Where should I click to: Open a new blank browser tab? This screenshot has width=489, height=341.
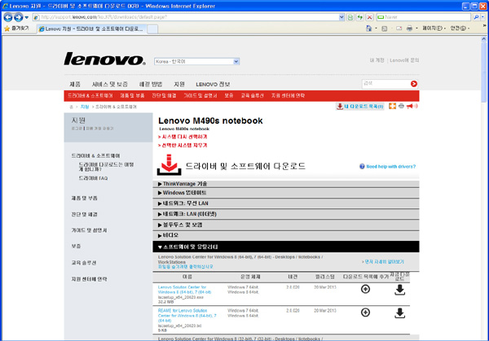pyautogui.click(x=152, y=29)
